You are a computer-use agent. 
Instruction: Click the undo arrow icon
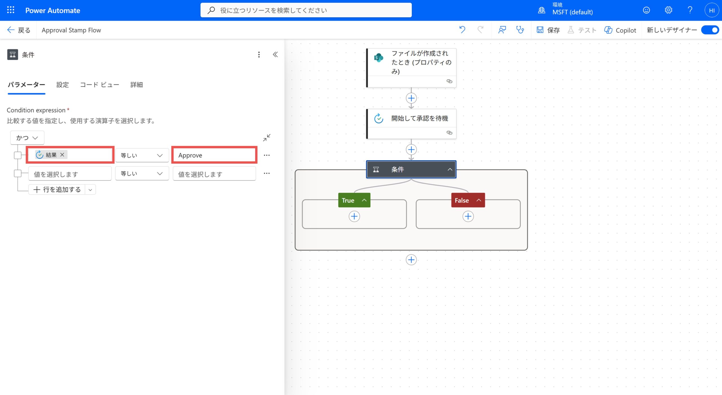[x=462, y=30]
